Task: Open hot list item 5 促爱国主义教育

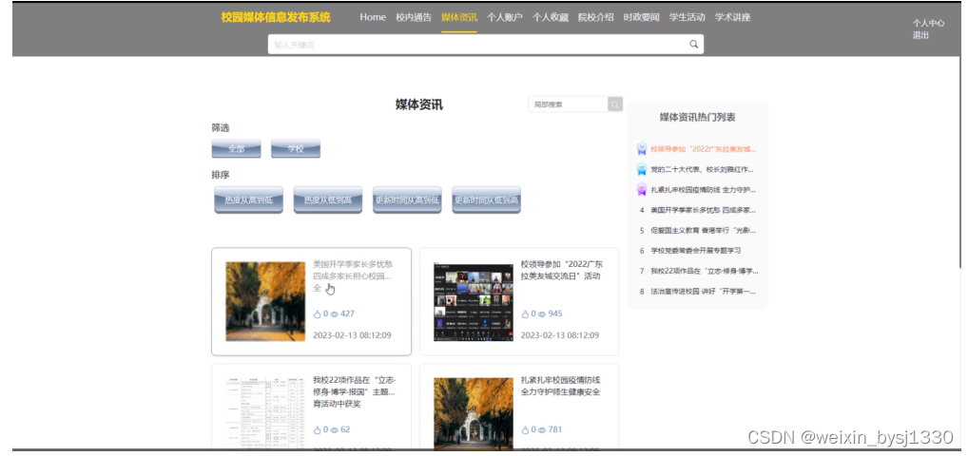Action: pyautogui.click(x=703, y=231)
